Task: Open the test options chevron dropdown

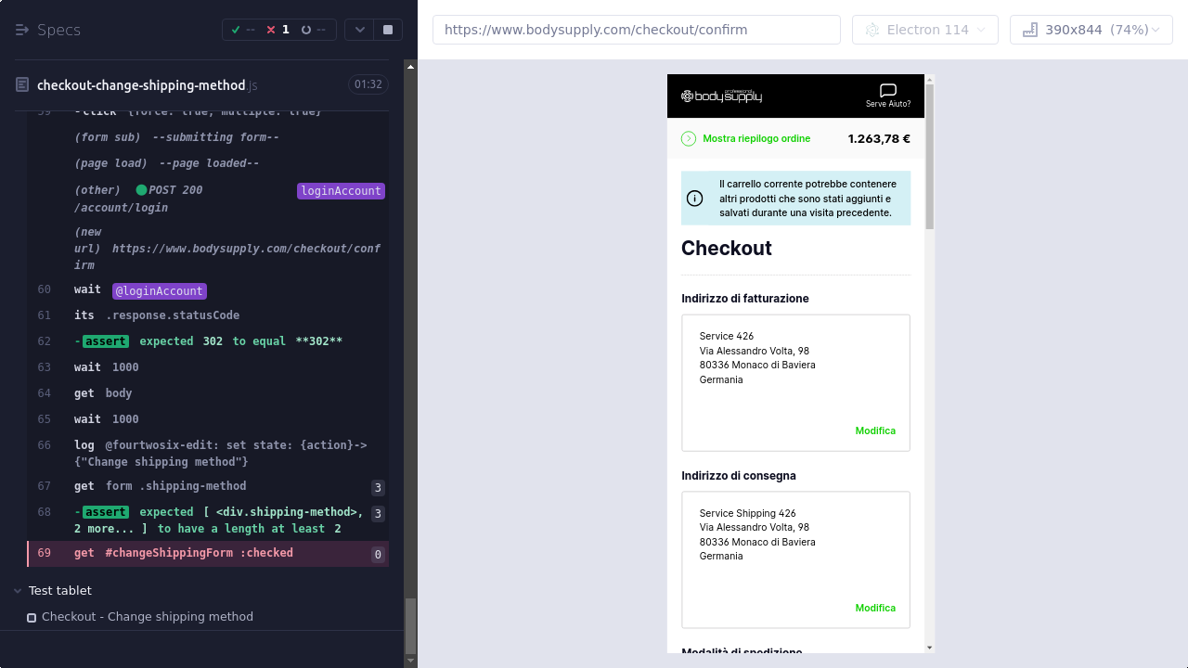Action: click(359, 30)
